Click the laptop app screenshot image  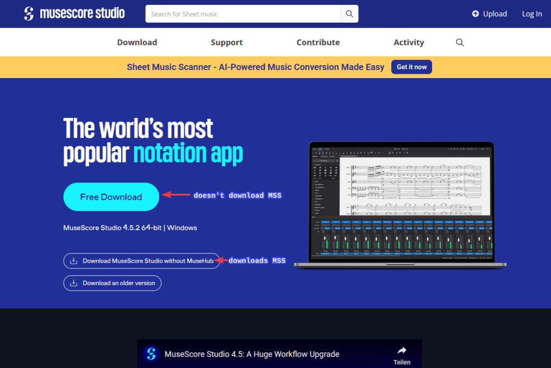(401, 204)
